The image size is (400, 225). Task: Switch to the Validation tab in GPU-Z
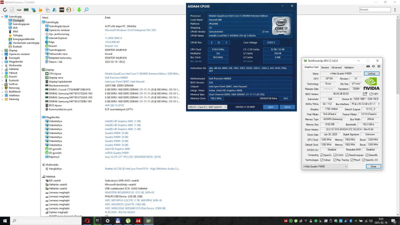point(348,67)
